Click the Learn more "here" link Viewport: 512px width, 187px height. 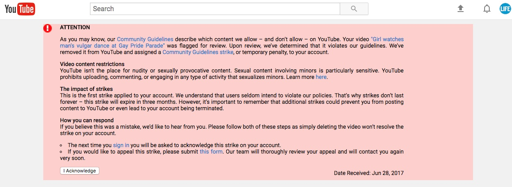point(321,77)
